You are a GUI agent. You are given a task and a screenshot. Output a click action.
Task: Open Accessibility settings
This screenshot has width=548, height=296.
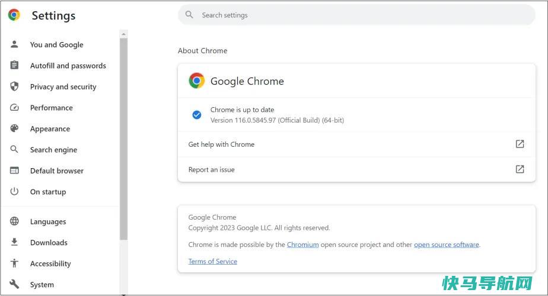click(x=50, y=263)
